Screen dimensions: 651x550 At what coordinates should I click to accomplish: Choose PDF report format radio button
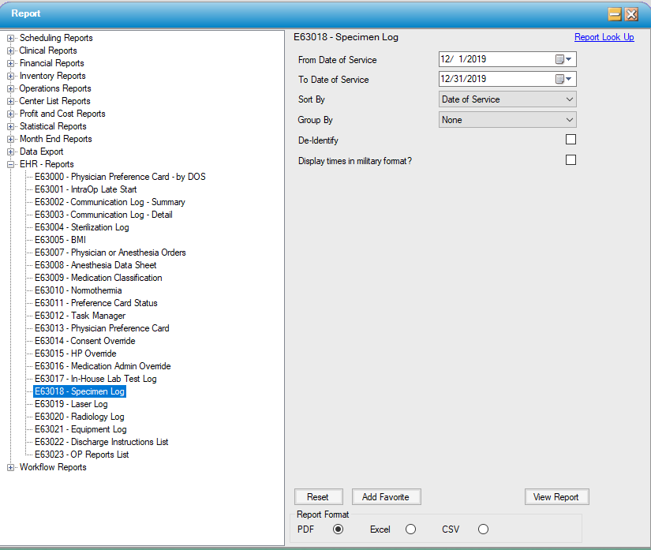[339, 529]
